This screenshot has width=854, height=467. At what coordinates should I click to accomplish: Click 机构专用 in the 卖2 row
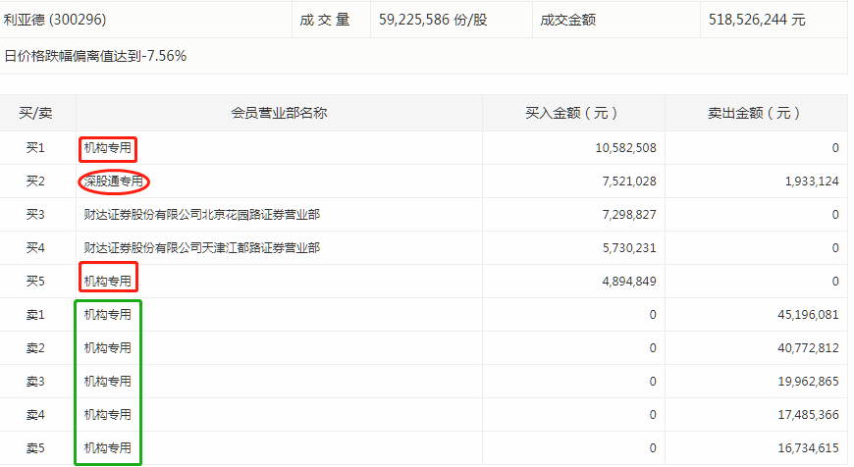click(108, 348)
